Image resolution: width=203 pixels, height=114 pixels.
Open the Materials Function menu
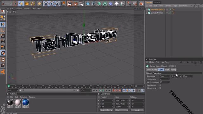tap(23, 97)
